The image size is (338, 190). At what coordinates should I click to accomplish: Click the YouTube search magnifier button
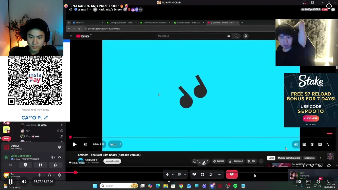(236, 36)
